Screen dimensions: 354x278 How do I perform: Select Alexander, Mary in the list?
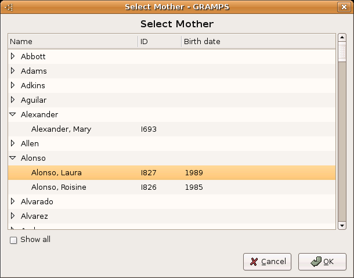[61, 129]
